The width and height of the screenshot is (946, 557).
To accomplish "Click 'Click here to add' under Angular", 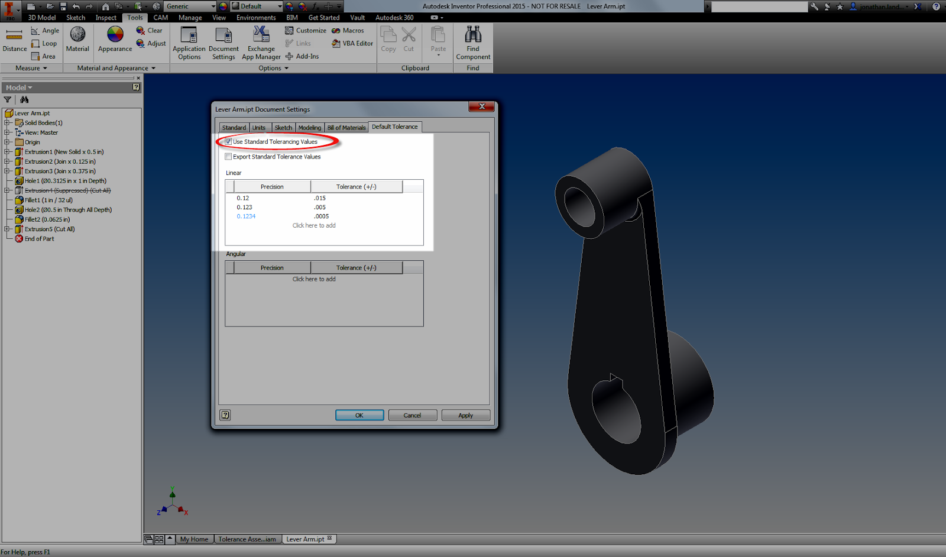I will coord(314,279).
